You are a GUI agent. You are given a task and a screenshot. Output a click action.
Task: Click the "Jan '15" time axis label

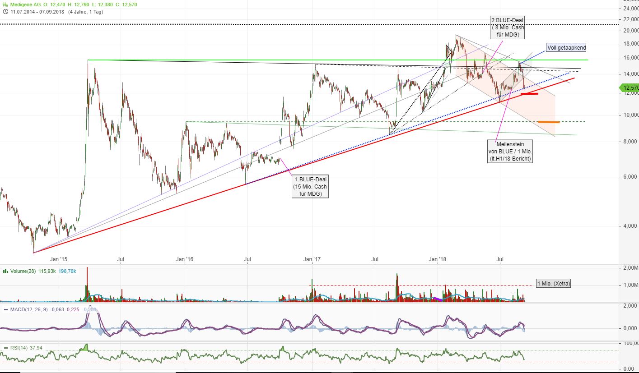coord(59,259)
